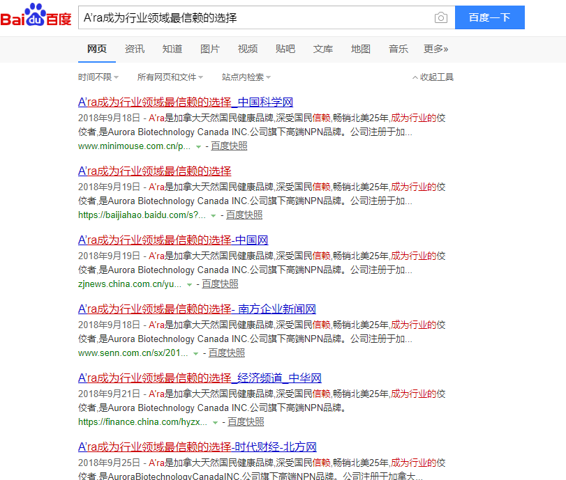Image resolution: width=566 pixels, height=480 pixels.
Task: Open the 时间不限 time filter dropdown
Action: pyautogui.click(x=98, y=77)
